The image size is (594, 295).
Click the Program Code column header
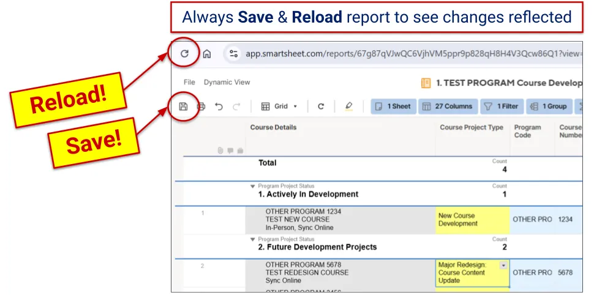(x=527, y=131)
